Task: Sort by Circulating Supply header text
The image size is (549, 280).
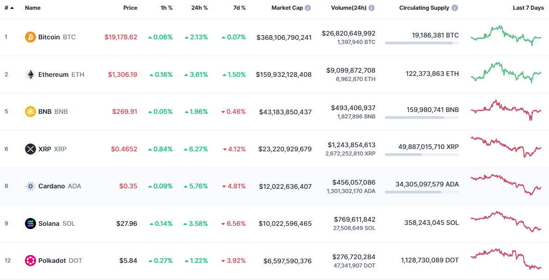Action: tap(424, 8)
